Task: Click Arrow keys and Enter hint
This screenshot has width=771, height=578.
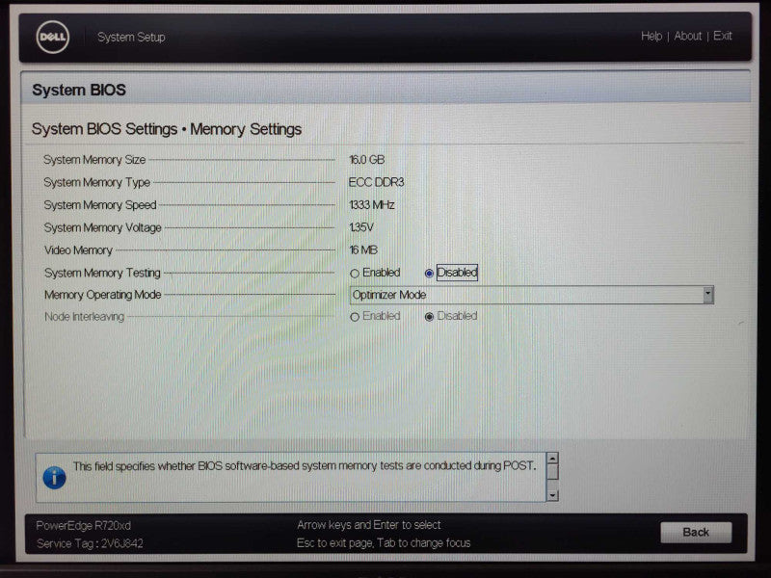Action: pyautogui.click(x=369, y=525)
